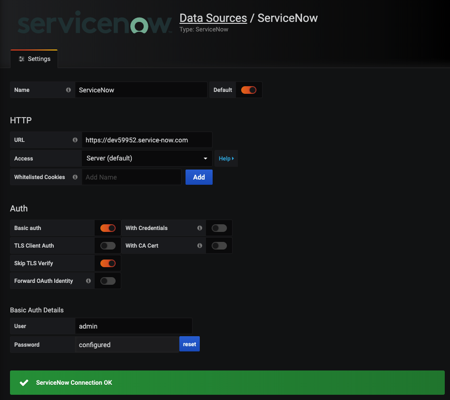Image resolution: width=450 pixels, height=400 pixels.
Task: Click the 'HTTP' section heading
Action: click(x=20, y=120)
